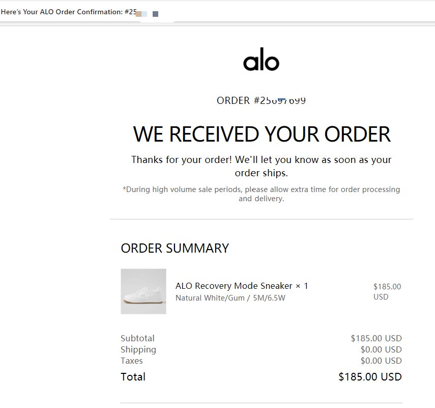Click the × 1 quantity text
The width and height of the screenshot is (435, 408).
pos(302,286)
